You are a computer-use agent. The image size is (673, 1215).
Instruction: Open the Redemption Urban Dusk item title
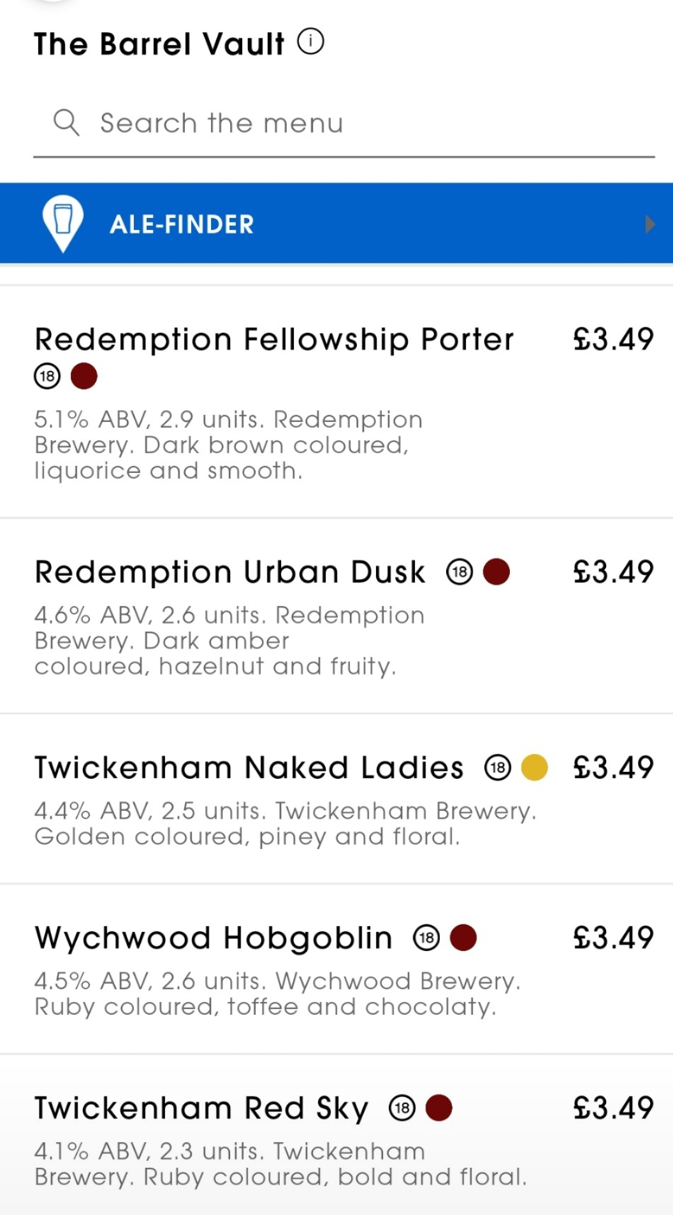(x=229, y=572)
